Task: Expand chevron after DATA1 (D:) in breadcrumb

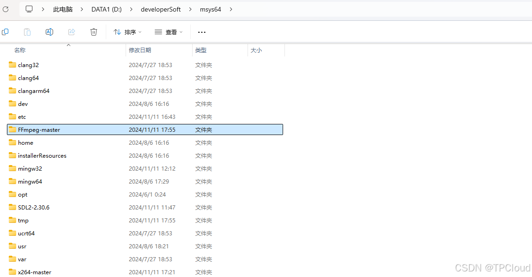Action: 131,10
